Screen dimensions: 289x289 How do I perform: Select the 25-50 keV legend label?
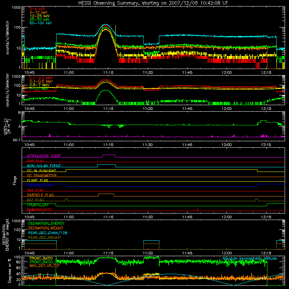pyautogui.click(x=40, y=20)
